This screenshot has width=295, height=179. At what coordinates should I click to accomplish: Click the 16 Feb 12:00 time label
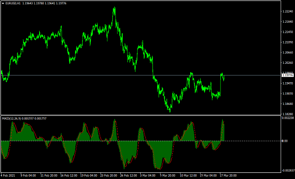pos(68,176)
